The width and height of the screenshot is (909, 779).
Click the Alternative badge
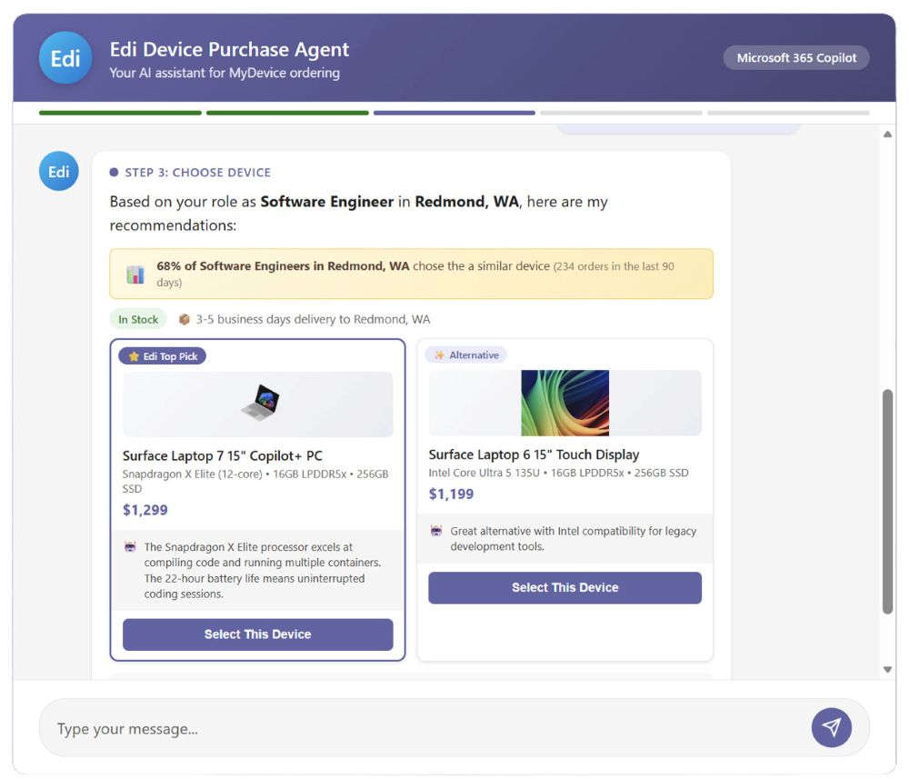point(466,355)
